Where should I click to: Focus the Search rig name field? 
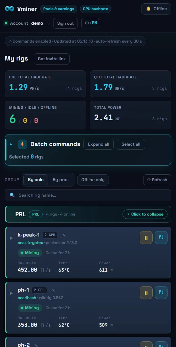click(88, 195)
